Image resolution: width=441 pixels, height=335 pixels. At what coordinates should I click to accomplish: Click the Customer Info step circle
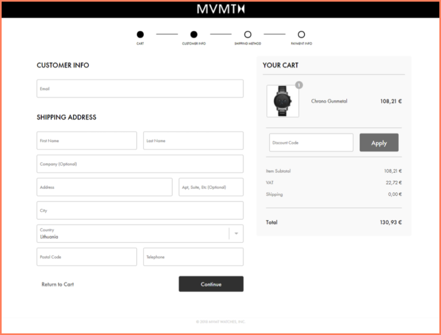tap(194, 34)
